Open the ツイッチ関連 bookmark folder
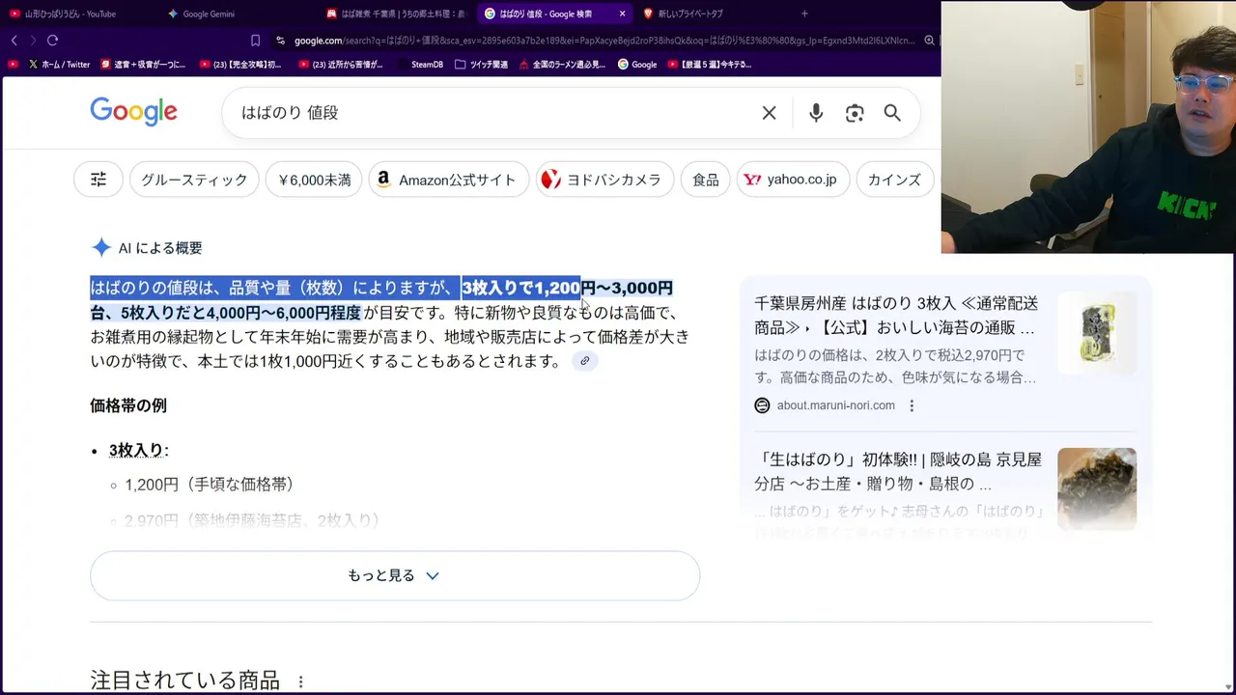1236x695 pixels. coord(481,65)
